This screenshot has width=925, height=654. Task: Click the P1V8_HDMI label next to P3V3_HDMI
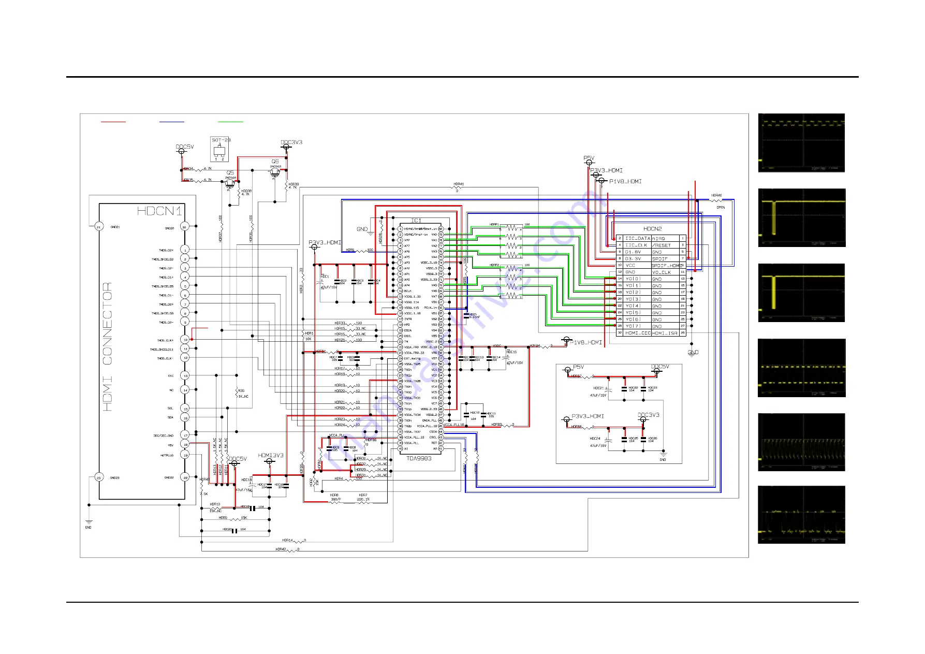pyautogui.click(x=625, y=181)
